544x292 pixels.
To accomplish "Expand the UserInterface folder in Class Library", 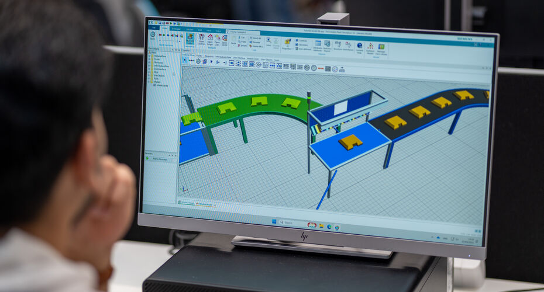I will pos(149,69).
